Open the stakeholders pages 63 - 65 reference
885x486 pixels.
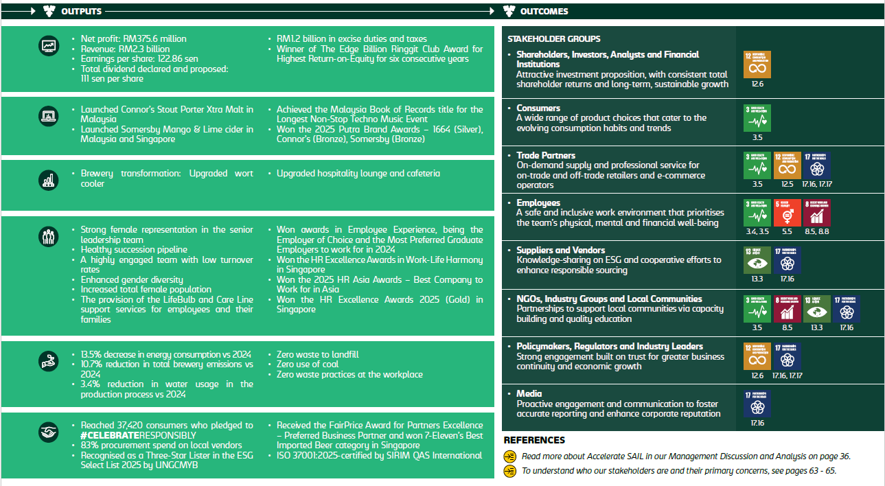pyautogui.click(x=678, y=471)
